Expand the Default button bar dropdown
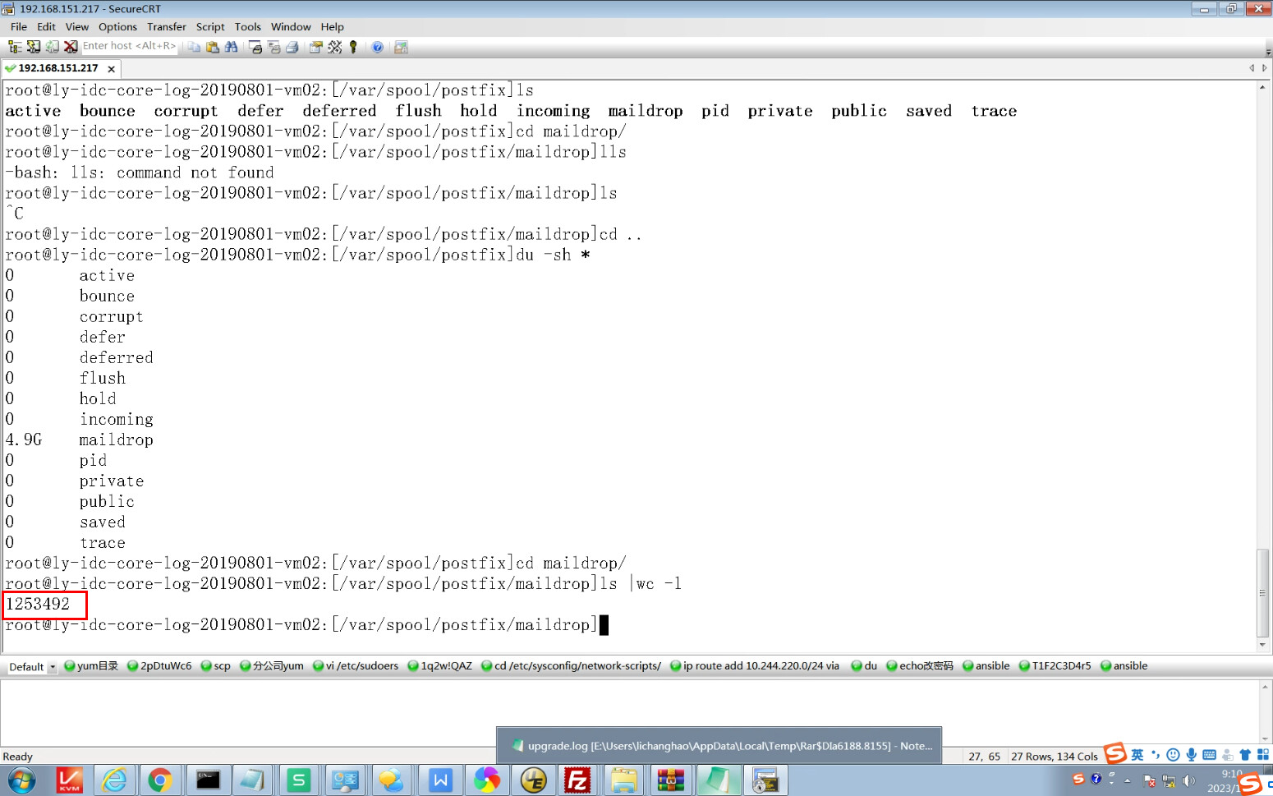Viewport: 1273px width, 796px height. 53,667
